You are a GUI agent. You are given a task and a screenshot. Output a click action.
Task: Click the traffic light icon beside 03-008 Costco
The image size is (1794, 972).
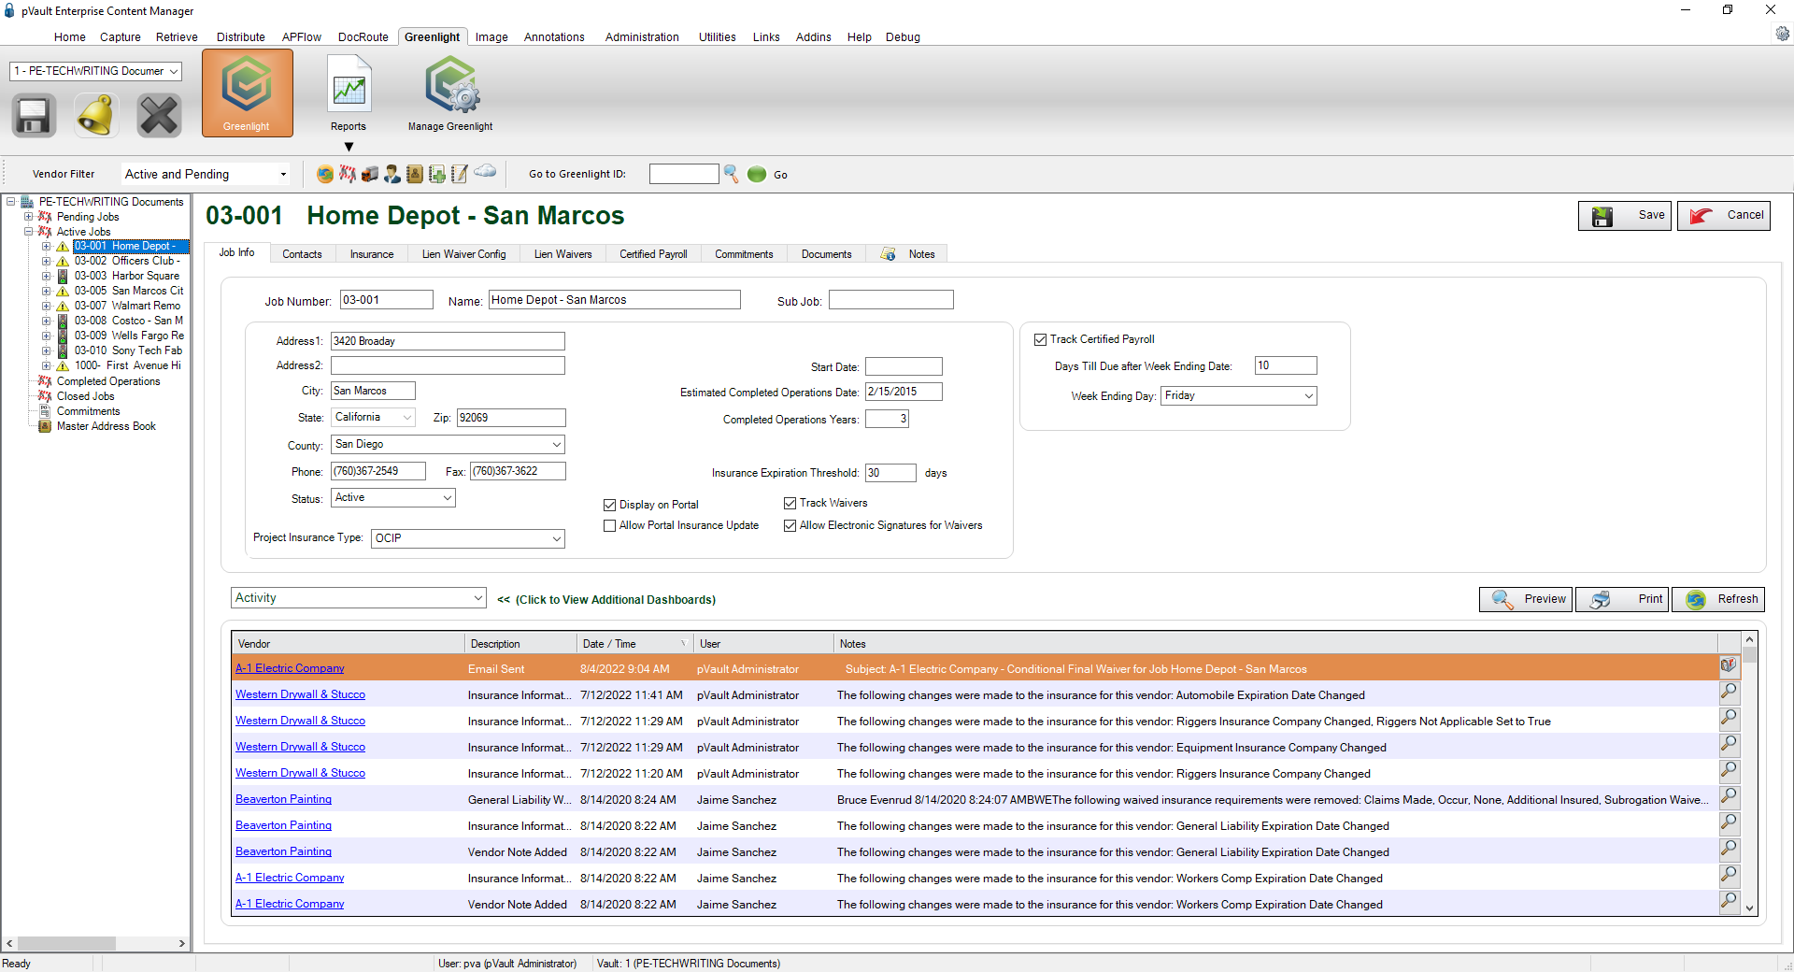[63, 321]
